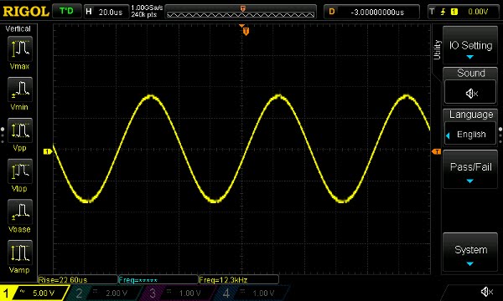
Task: Select the Vmin measurement icon
Action: click(x=19, y=89)
